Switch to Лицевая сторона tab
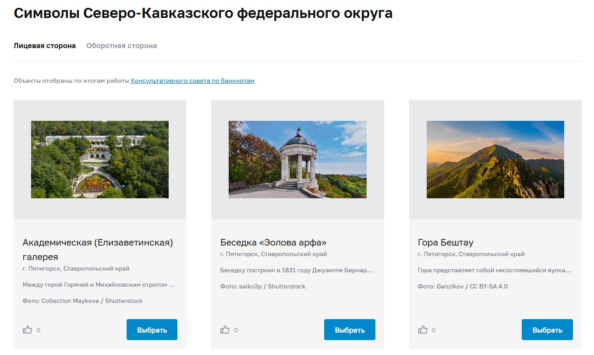Image resolution: width=594 pixels, height=355 pixels. (45, 46)
